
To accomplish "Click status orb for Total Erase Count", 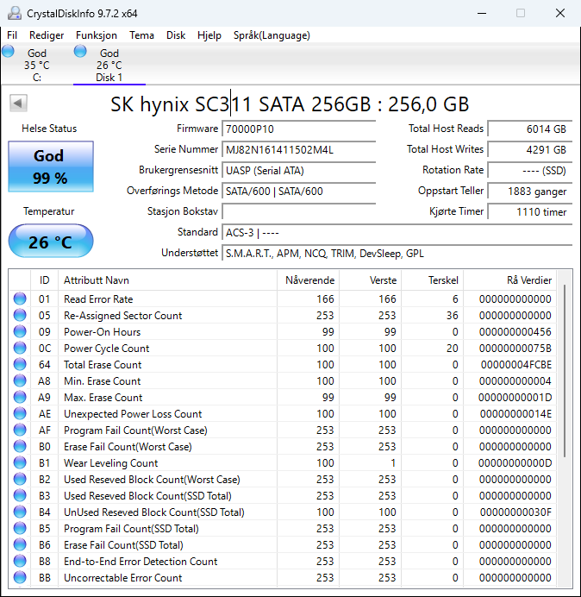I will [20, 364].
